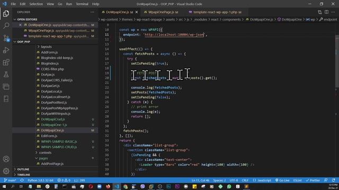Open the View menu
The image size is (339, 190).
[x=50, y=4]
